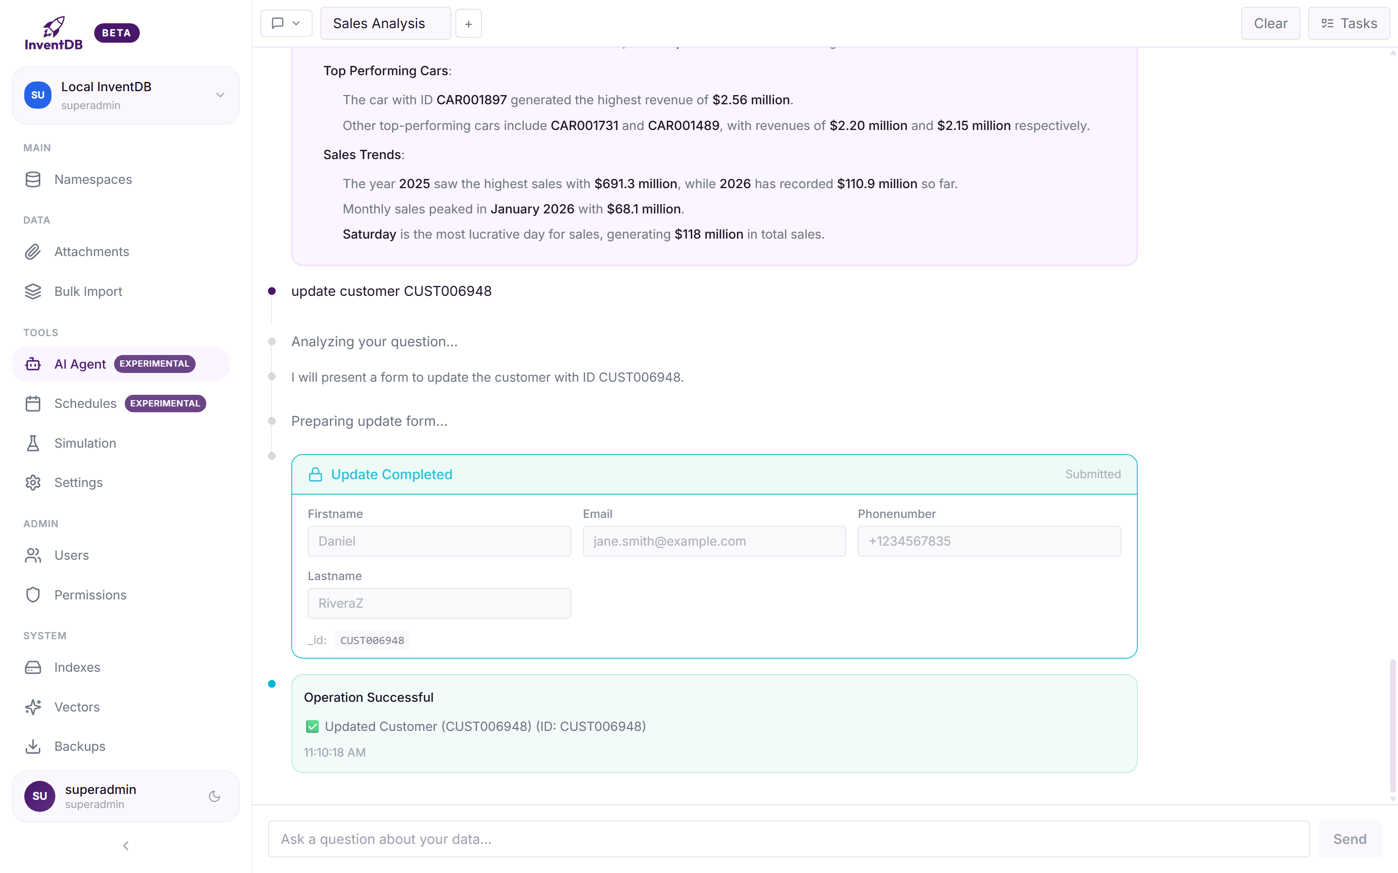This screenshot has width=1398, height=873.
Task: Click the Updated Customer success checkbox
Action: click(313, 727)
